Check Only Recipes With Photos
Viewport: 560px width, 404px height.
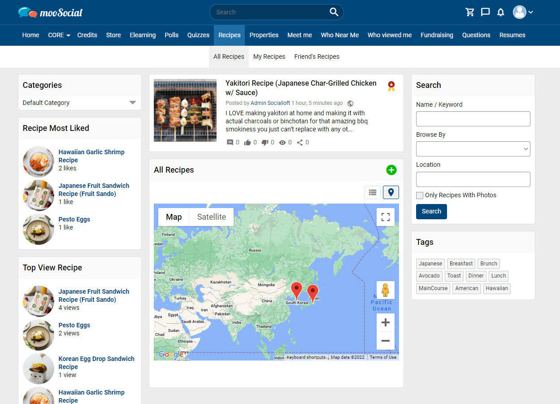[x=420, y=195]
